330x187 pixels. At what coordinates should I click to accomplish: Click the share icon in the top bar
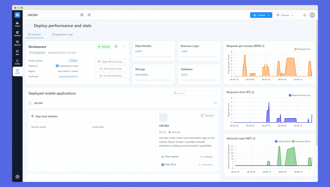89,15
